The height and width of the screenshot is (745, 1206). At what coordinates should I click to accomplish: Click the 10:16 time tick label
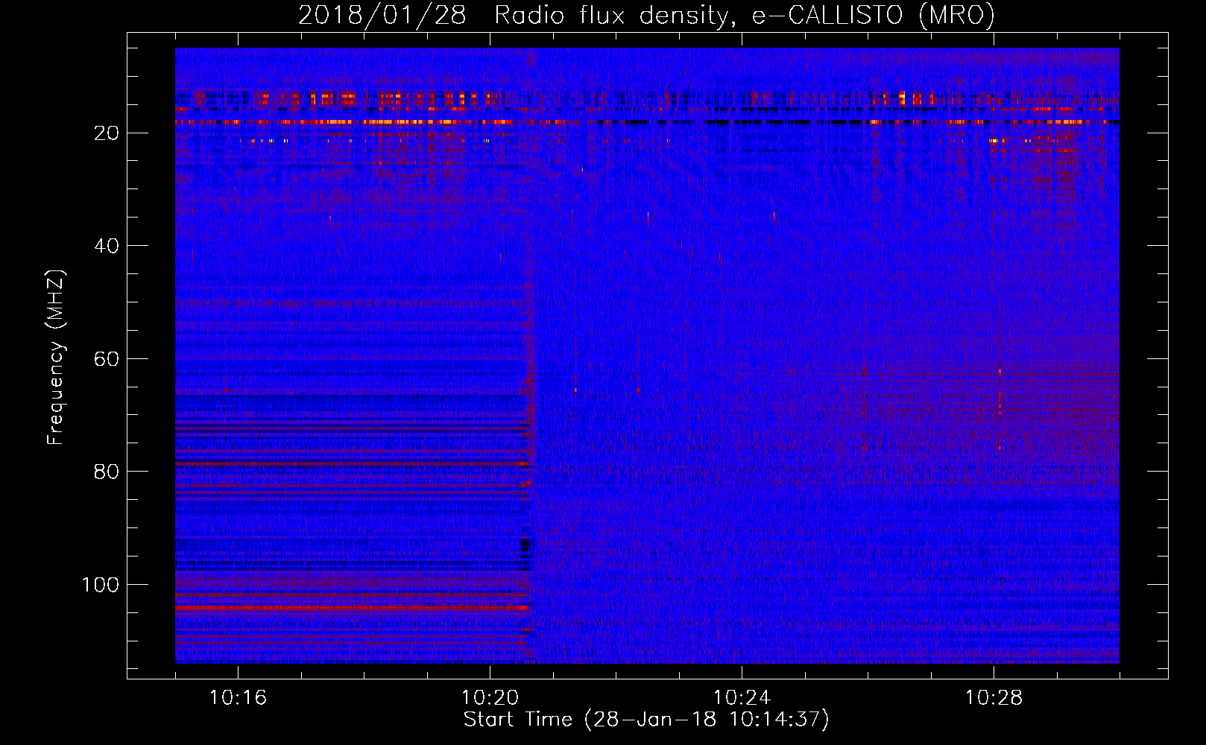pos(238,698)
